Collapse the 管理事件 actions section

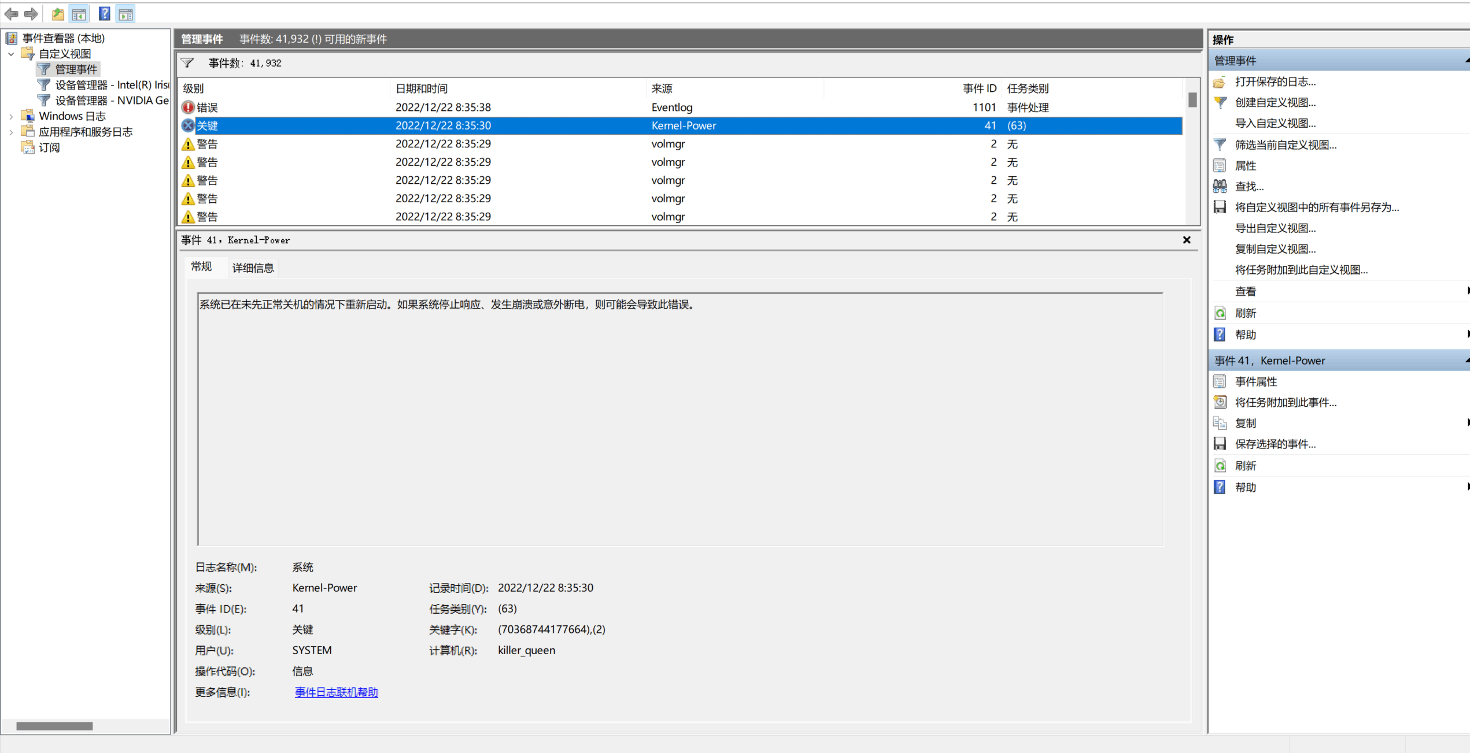tap(1466, 60)
